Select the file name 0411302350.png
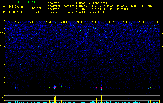The image size is (163, 103). click(x=13, y=7)
